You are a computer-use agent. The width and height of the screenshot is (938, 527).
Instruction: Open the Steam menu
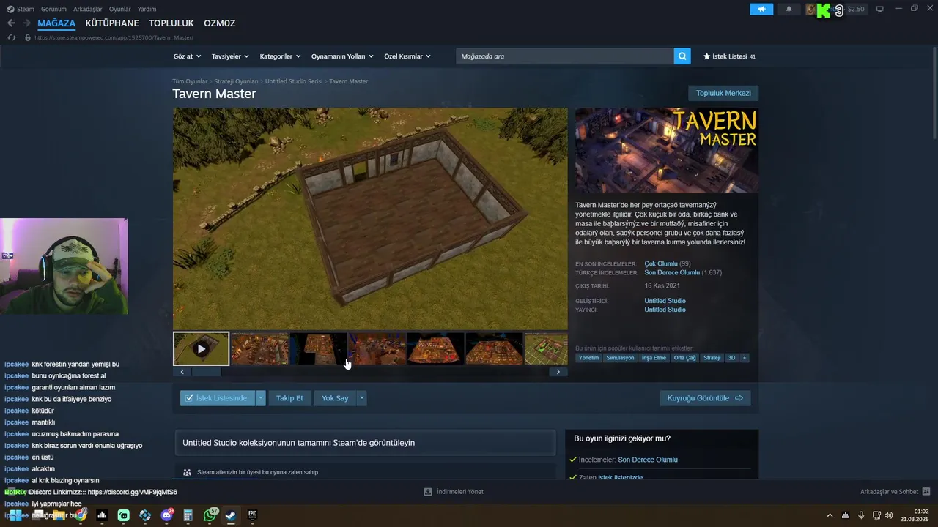pos(21,9)
